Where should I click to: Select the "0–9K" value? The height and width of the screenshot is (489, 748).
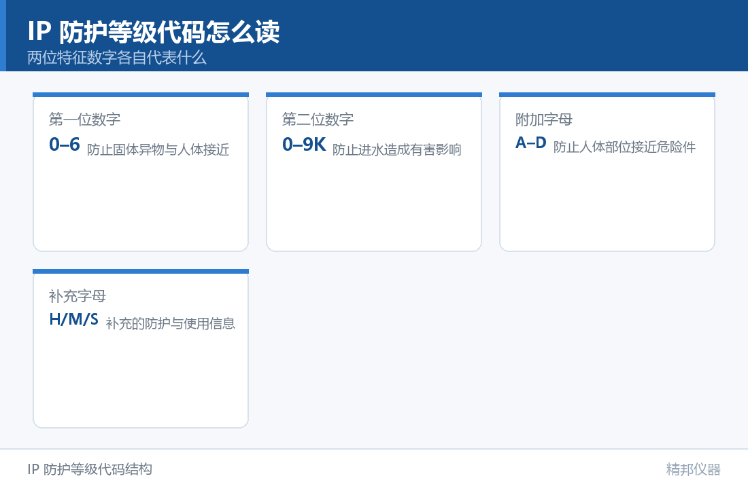(304, 144)
